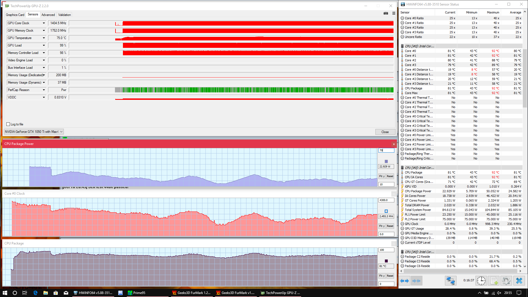
Task: Open the GPU-Z hamburger menu icon
Action: point(394,13)
